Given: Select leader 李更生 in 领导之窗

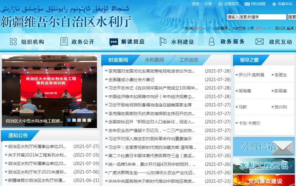Looking at the screenshot, I should point(281,75).
